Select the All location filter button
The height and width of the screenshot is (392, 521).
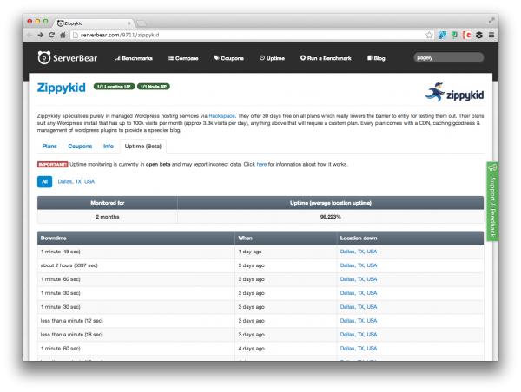coord(44,181)
